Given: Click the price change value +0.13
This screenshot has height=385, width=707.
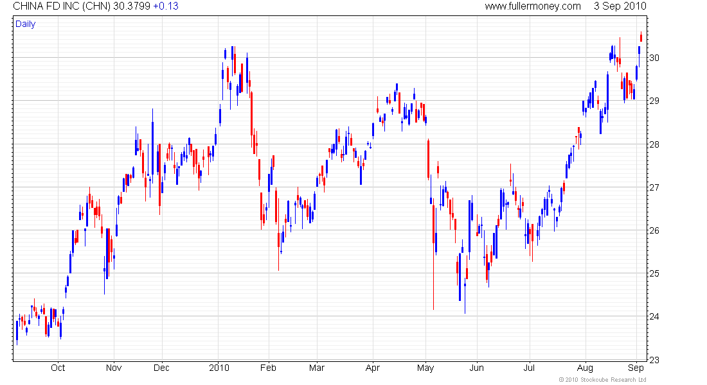Looking at the screenshot, I should 165,6.
